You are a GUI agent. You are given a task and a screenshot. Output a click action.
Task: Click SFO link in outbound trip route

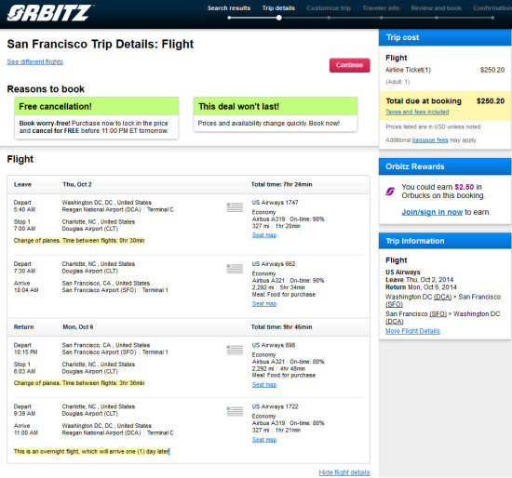pos(394,304)
